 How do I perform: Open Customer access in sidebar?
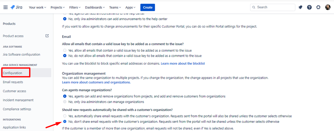(x=14, y=91)
